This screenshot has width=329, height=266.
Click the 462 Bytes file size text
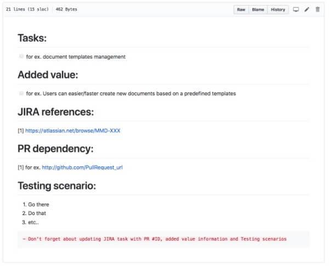click(x=66, y=9)
